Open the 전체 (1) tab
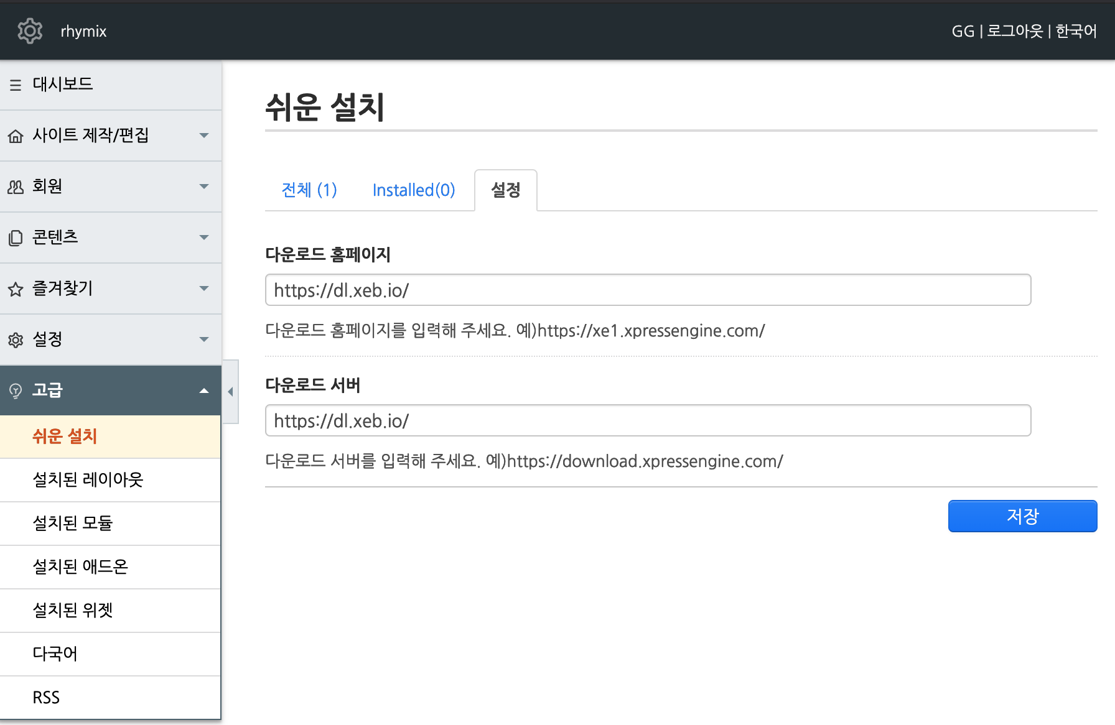This screenshot has height=725, width=1115. click(309, 190)
